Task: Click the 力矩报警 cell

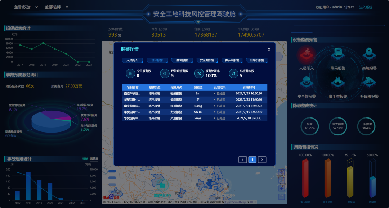Action: point(176,112)
